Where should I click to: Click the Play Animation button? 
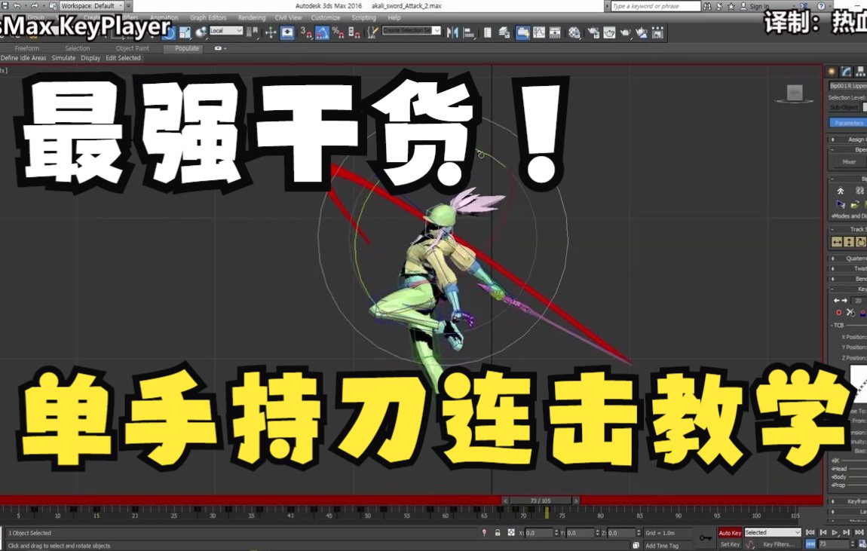[835, 533]
